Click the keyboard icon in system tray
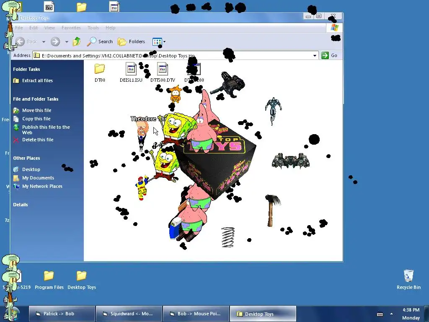Screen dimensions: 429x322 coord(380,314)
